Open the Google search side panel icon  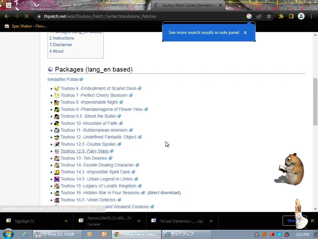[x=249, y=16]
